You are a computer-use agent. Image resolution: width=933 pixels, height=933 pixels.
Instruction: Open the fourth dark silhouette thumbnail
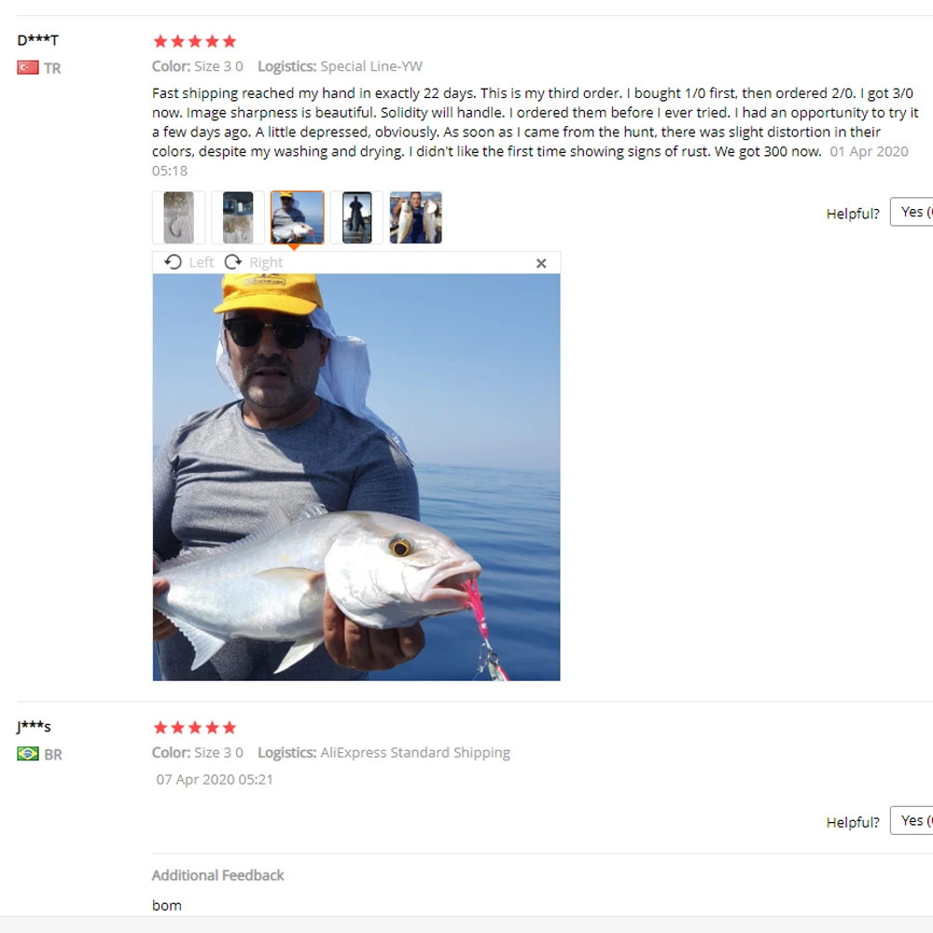356,217
